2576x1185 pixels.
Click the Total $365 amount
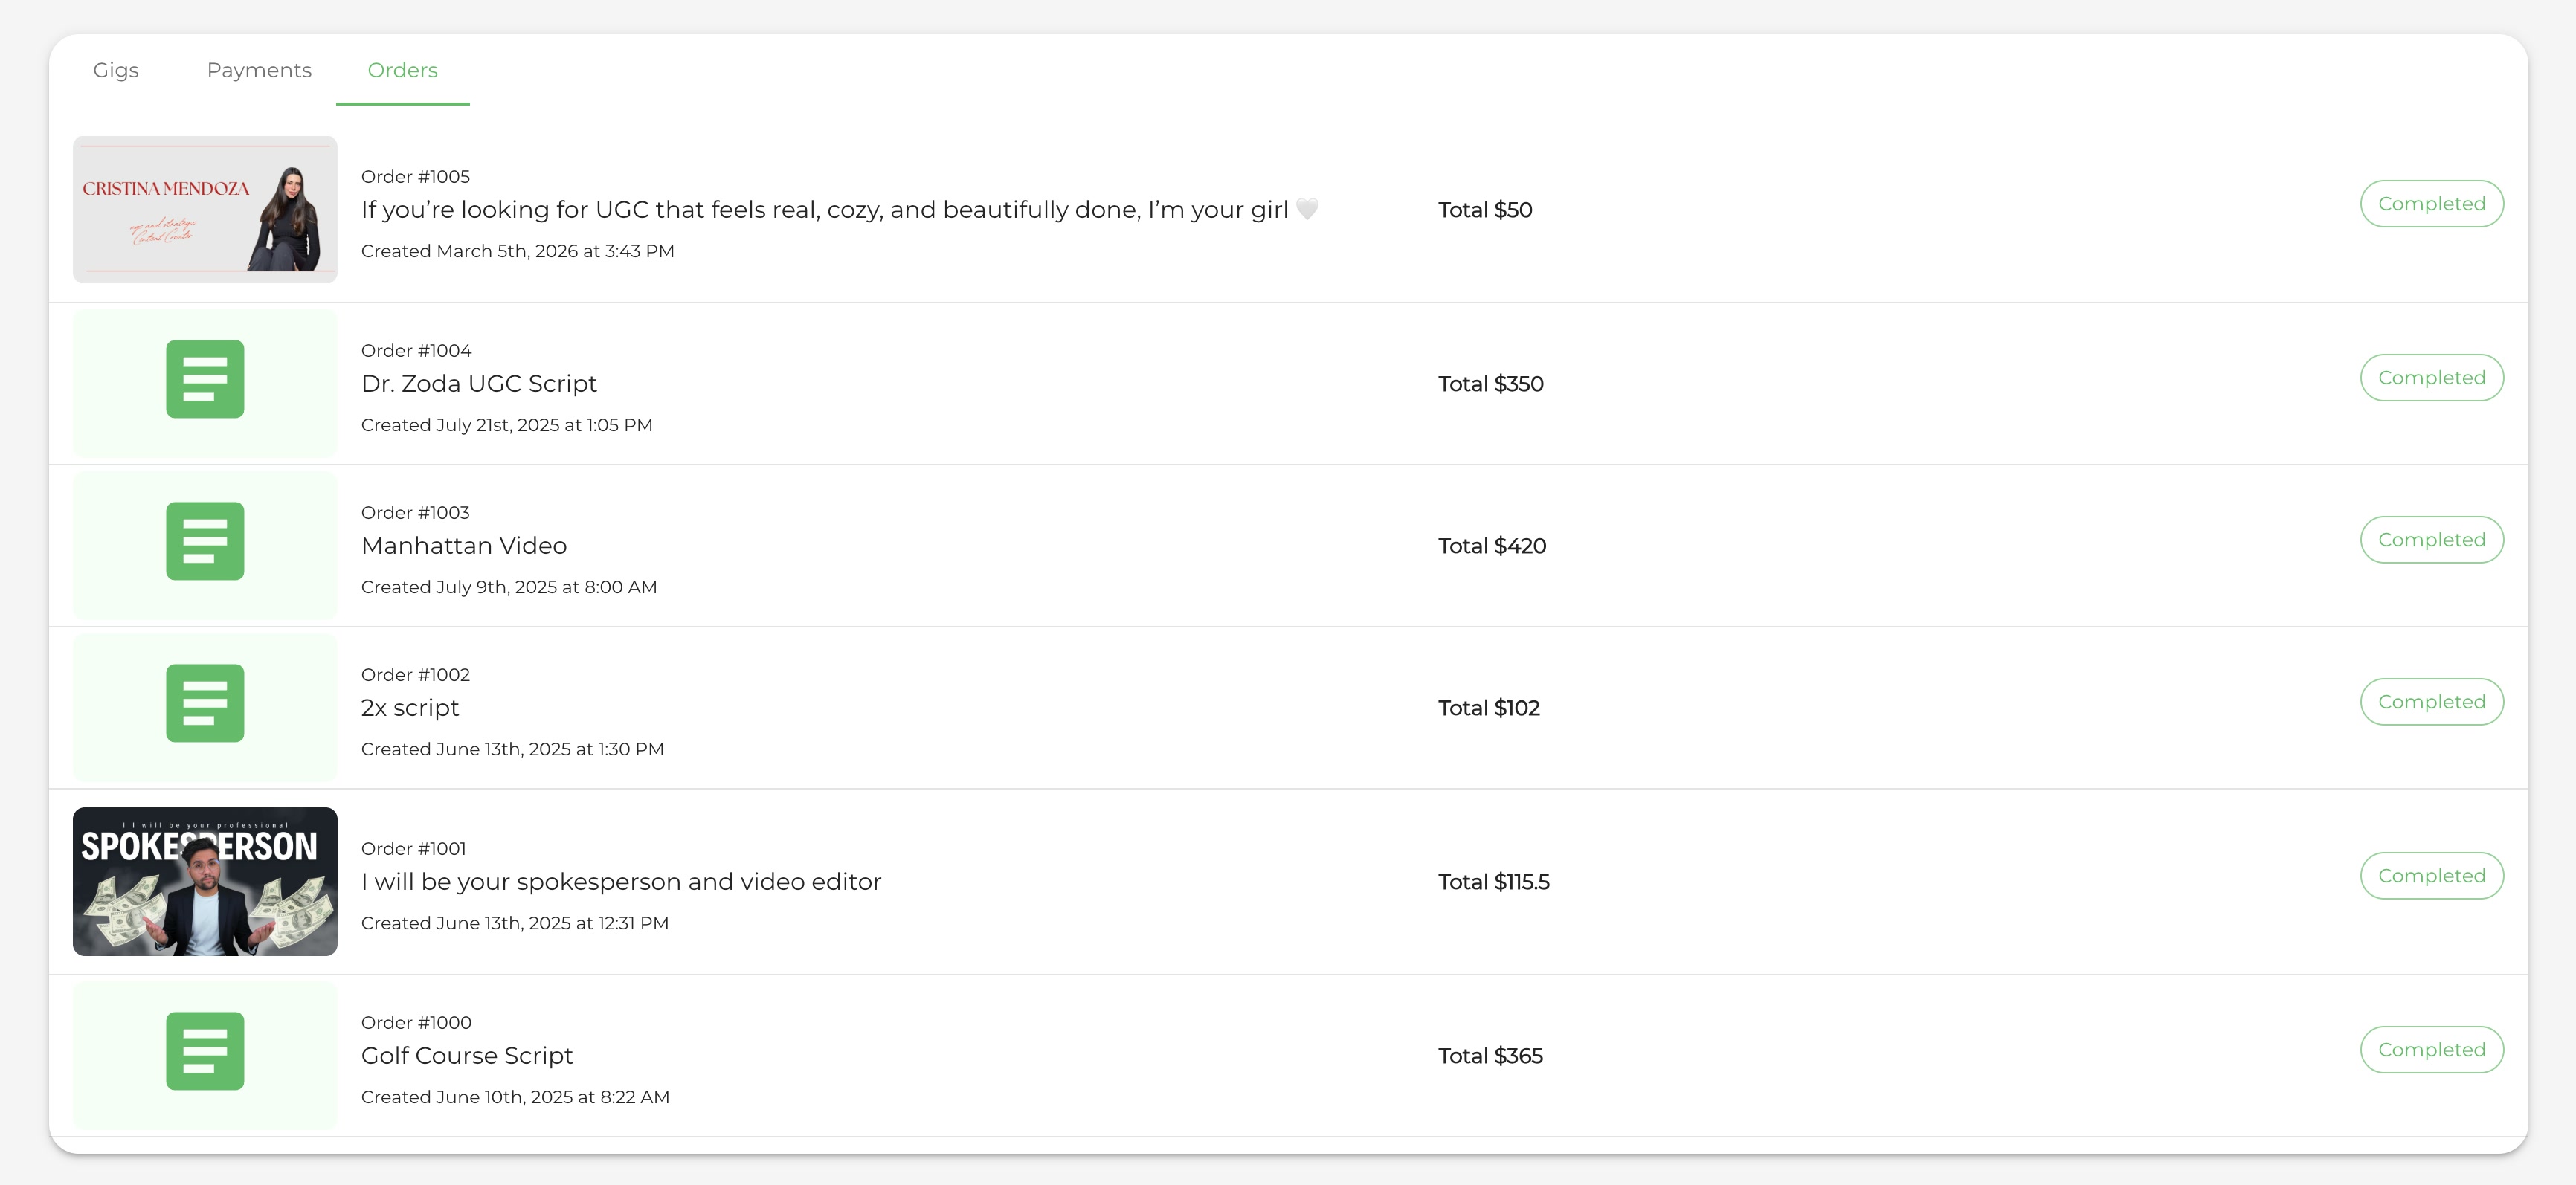tap(1490, 1056)
